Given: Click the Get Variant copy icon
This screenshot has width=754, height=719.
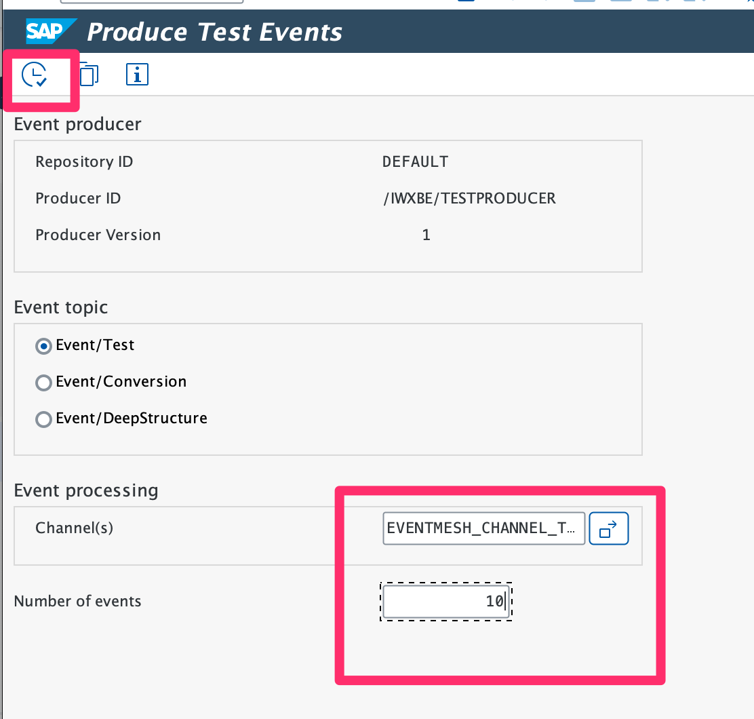Looking at the screenshot, I should [88, 74].
